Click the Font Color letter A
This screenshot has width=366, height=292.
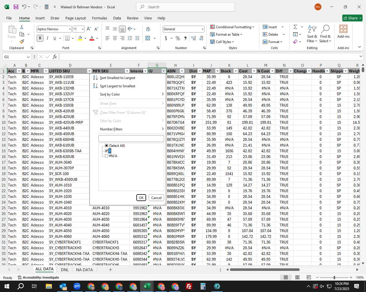point(92,38)
